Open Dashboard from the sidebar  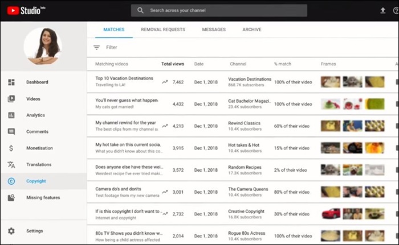tap(37, 82)
